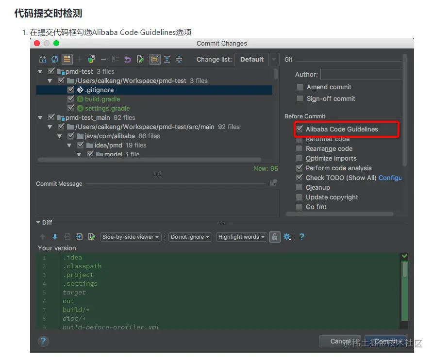Click the Cancel button
This screenshot has height=359, width=433.
tap(340, 342)
